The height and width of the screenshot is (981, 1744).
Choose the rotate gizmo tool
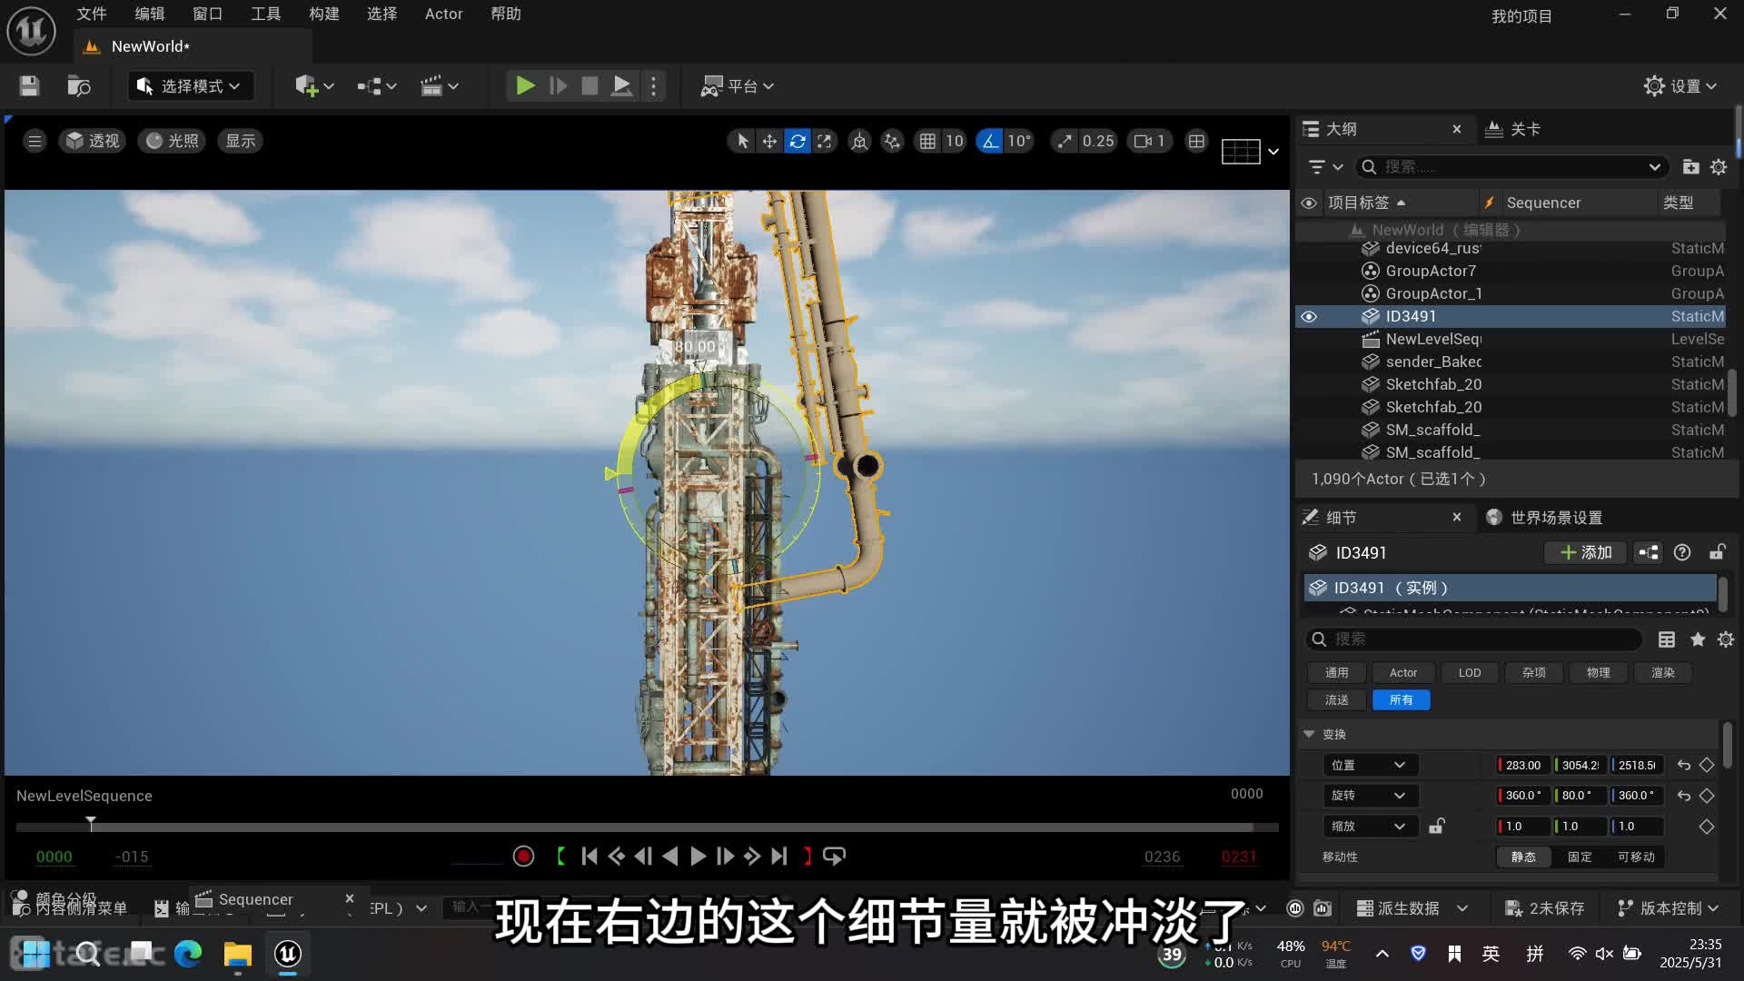pyautogui.click(x=797, y=141)
